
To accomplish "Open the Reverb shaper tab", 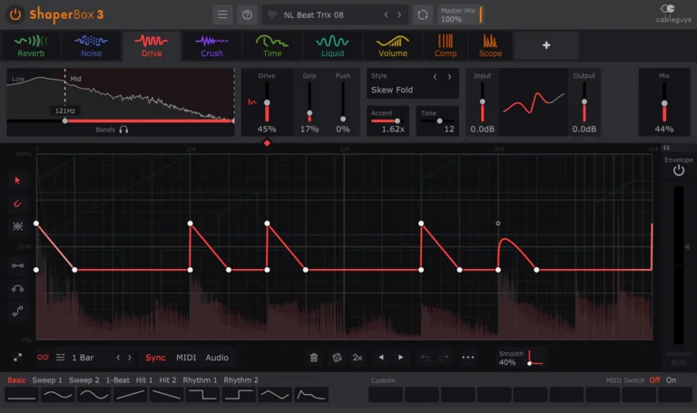I will (x=31, y=45).
